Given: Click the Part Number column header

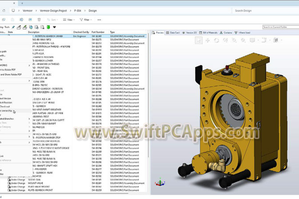Looking at the screenshot, I should coord(98,32).
